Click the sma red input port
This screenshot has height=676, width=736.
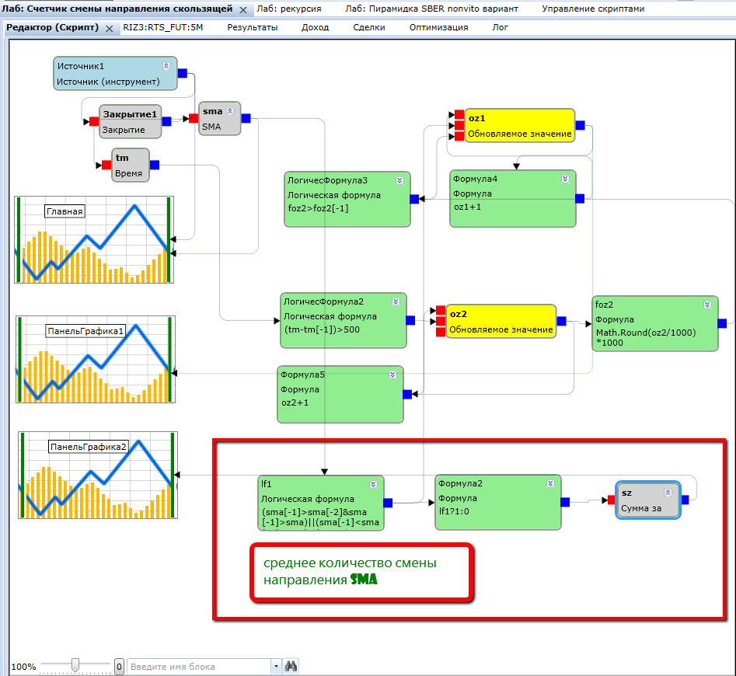click(x=194, y=119)
